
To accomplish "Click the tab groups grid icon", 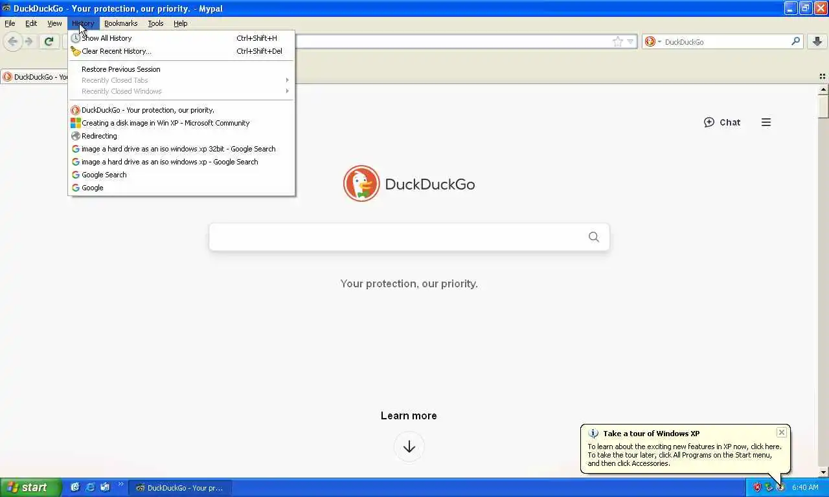I will coord(823,76).
